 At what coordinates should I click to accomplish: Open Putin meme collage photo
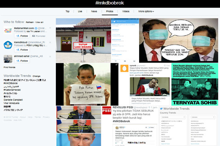coord(78,126)
